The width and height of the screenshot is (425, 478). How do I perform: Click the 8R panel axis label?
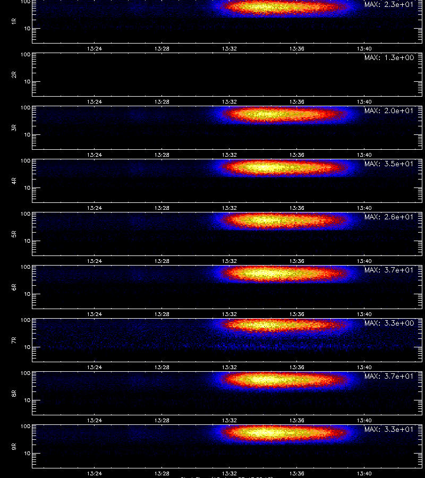[x=14, y=393]
